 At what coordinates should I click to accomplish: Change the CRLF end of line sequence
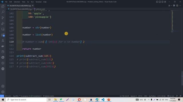click(146, 96)
